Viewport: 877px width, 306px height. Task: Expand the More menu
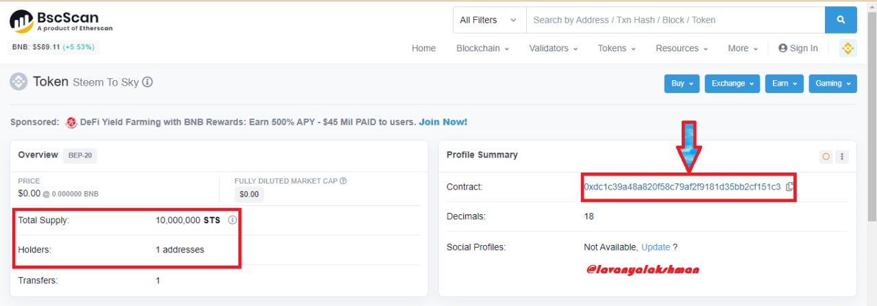click(x=743, y=48)
